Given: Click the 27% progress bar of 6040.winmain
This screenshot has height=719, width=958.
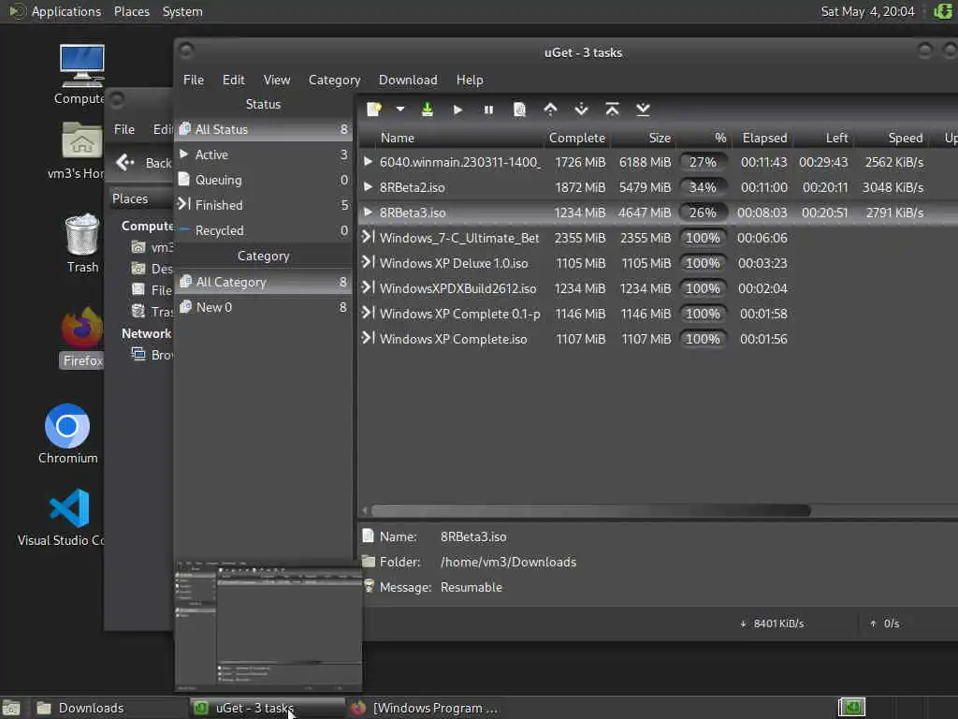Looking at the screenshot, I should 704,162.
